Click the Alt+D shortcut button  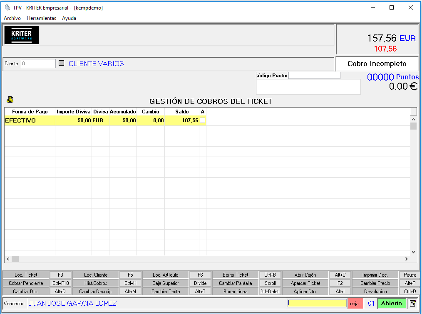[61, 292]
